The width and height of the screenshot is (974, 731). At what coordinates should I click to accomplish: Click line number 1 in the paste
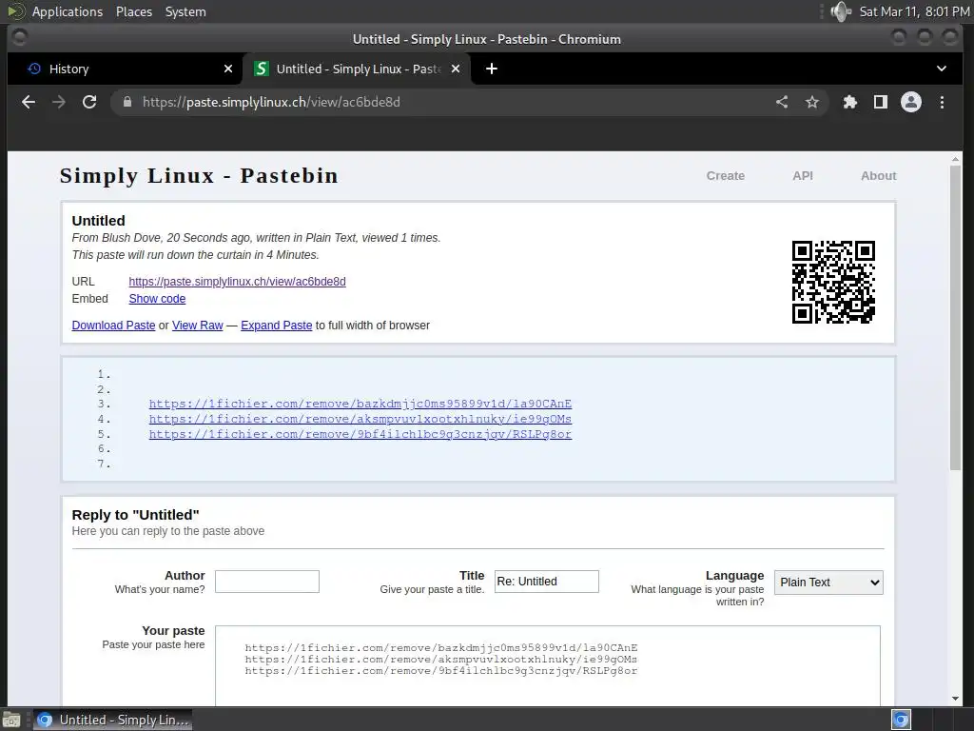click(x=104, y=374)
